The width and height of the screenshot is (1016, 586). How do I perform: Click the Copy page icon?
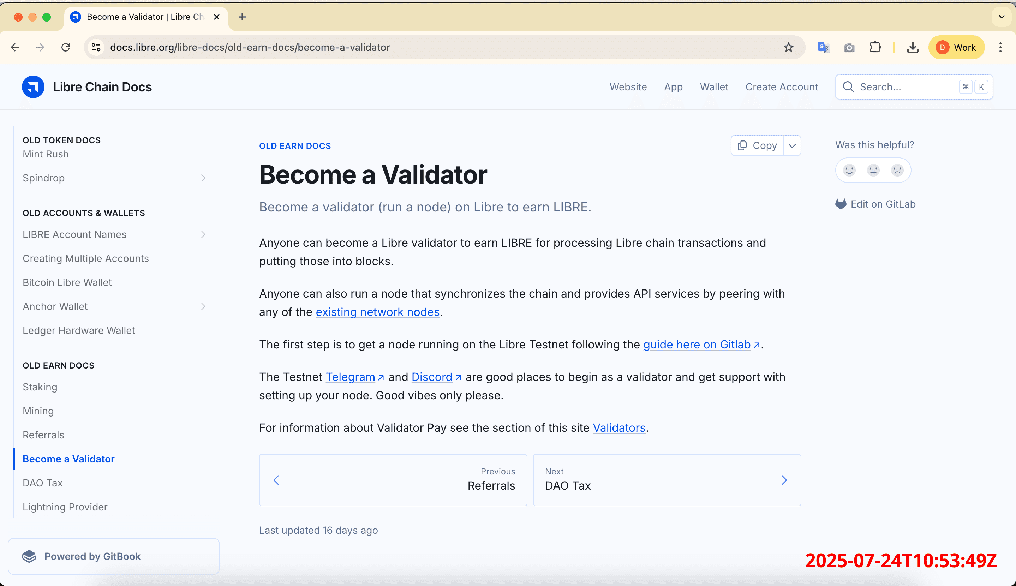(742, 145)
